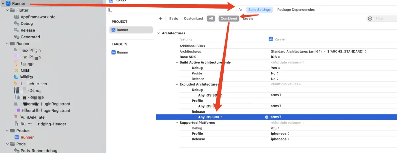Screen dimensions: 397x153
Task: Select the Runner app product in navigator
Action: click(27, 137)
